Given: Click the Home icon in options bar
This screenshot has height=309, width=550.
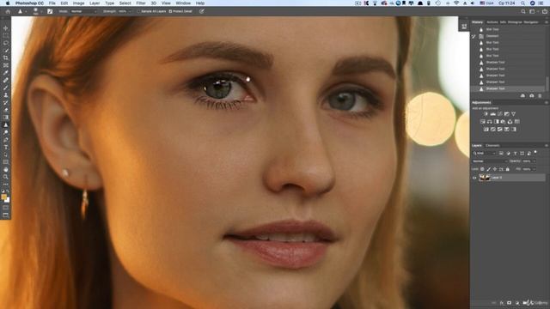Looking at the screenshot, I should (x=8, y=11).
